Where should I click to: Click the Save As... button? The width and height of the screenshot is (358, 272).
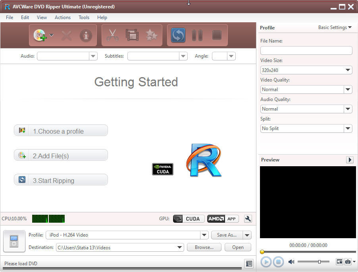(227, 235)
